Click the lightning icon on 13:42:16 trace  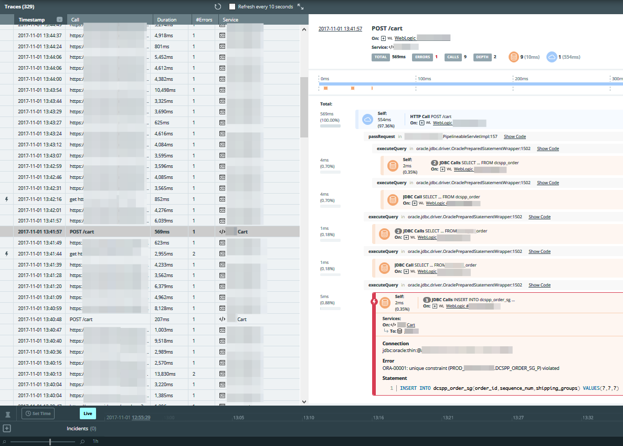tap(7, 199)
